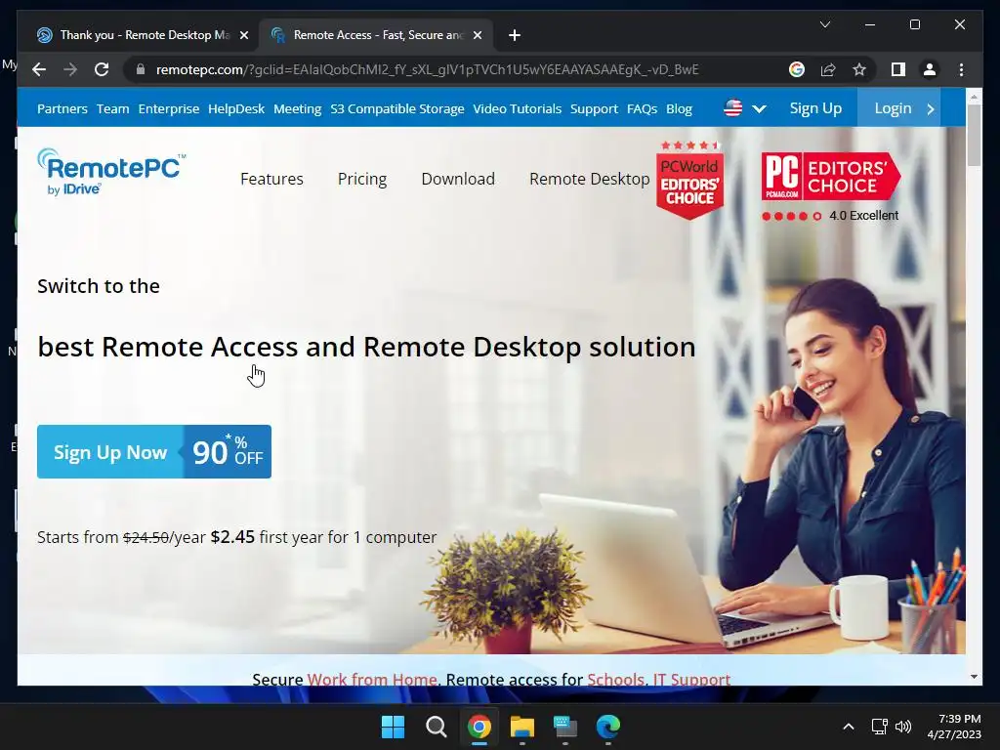Open the Features menu
The image size is (1000, 750).
(271, 179)
